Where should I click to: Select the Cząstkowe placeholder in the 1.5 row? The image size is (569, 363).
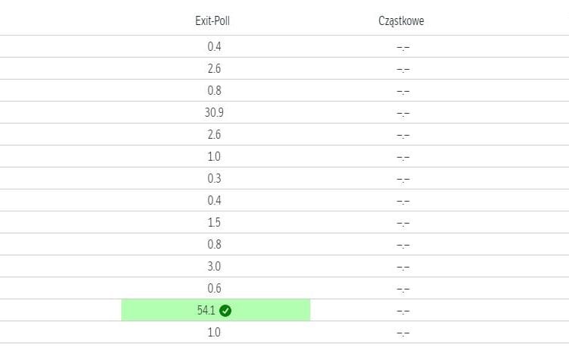(404, 223)
